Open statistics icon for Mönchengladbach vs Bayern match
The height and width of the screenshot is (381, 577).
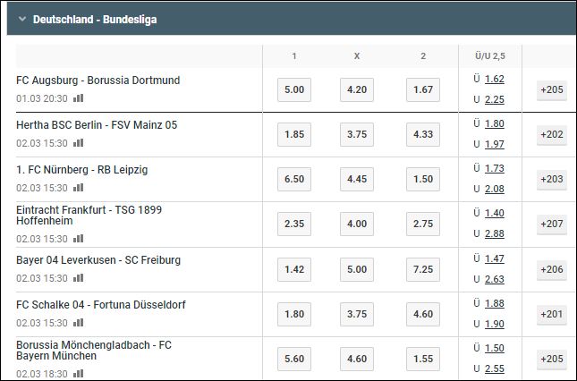(x=78, y=374)
